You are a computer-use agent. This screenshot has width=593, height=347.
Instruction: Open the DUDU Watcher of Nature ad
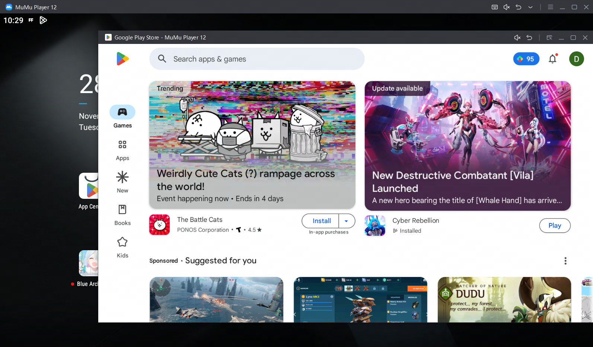coord(504,299)
